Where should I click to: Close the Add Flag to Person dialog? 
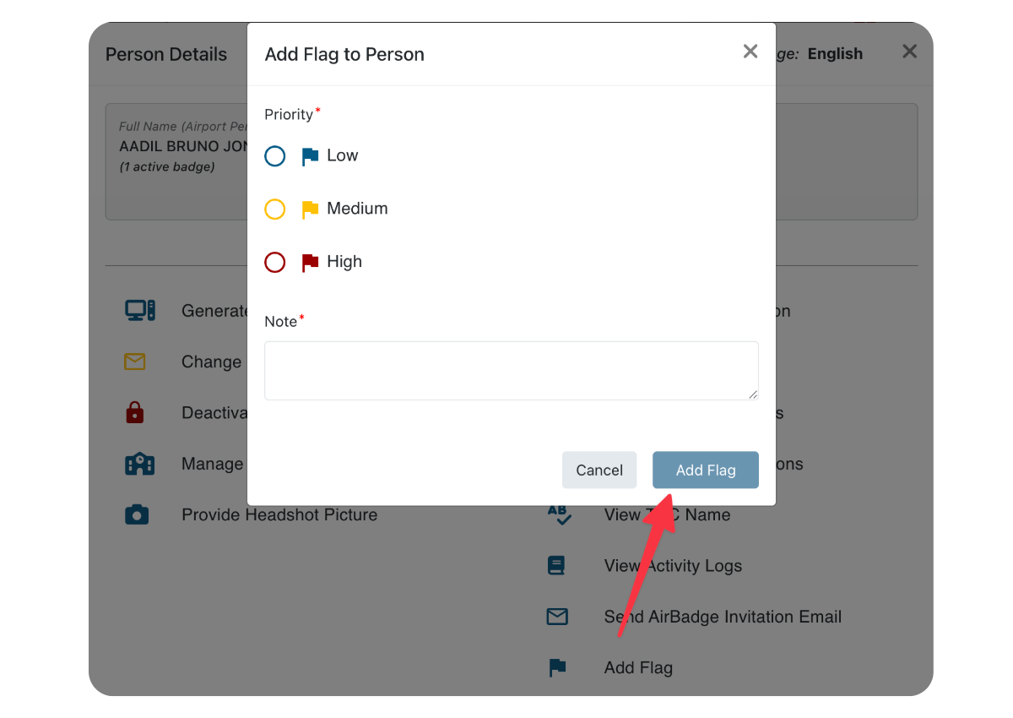click(x=750, y=52)
